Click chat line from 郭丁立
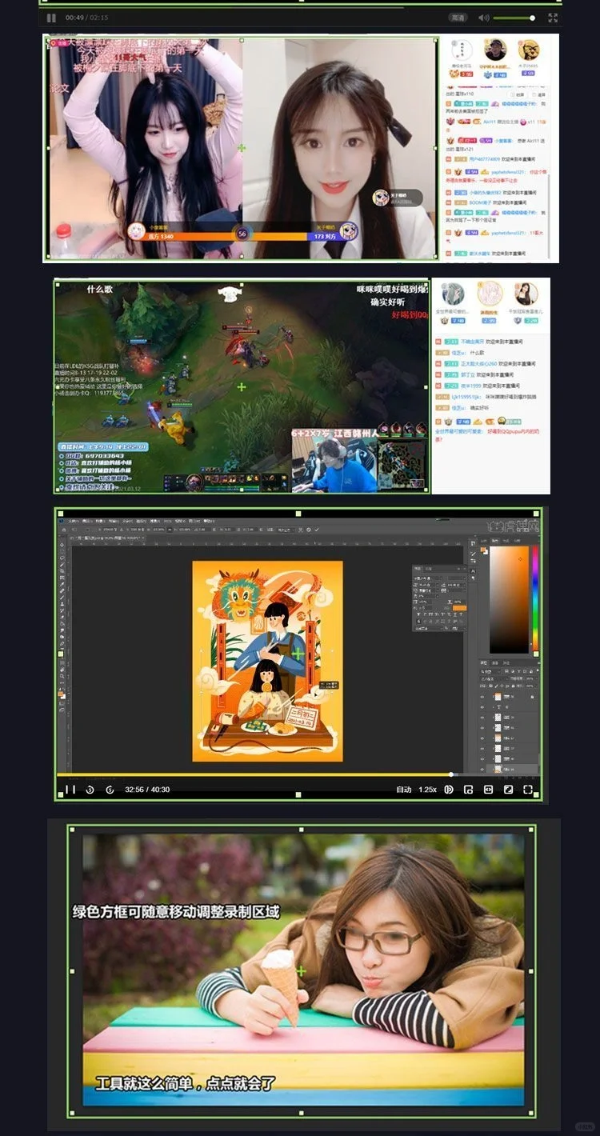This screenshot has width=600, height=1136. (x=473, y=374)
